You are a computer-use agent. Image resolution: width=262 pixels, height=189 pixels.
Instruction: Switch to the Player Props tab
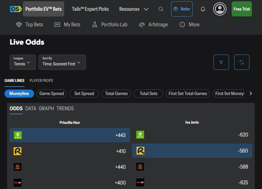point(41,81)
